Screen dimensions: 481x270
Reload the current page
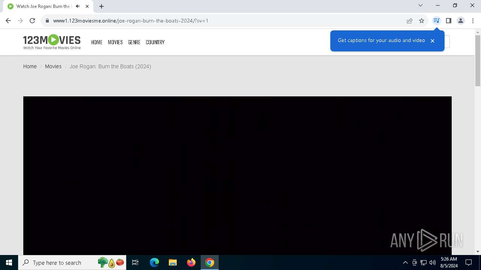pyautogui.click(x=32, y=21)
